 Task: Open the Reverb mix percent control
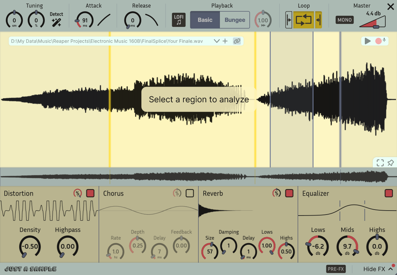[x=277, y=193]
